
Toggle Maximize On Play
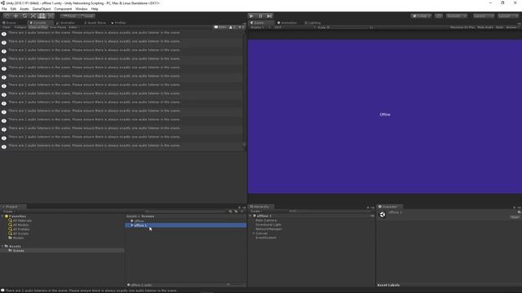point(462,27)
